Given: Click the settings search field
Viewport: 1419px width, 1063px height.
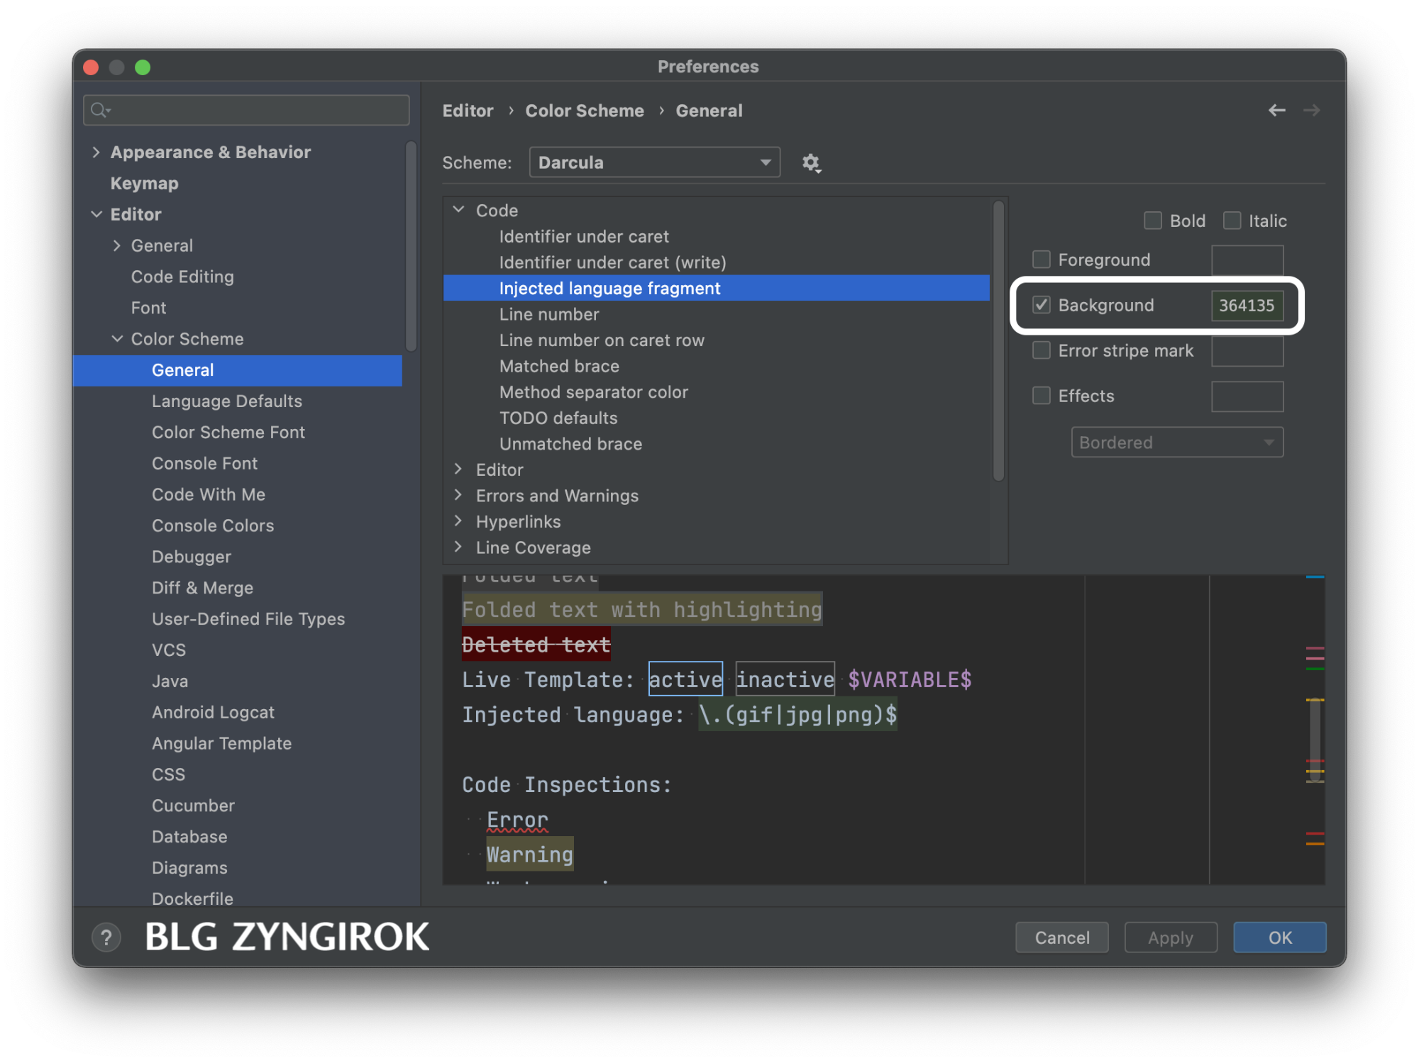Looking at the screenshot, I should coord(255,111).
